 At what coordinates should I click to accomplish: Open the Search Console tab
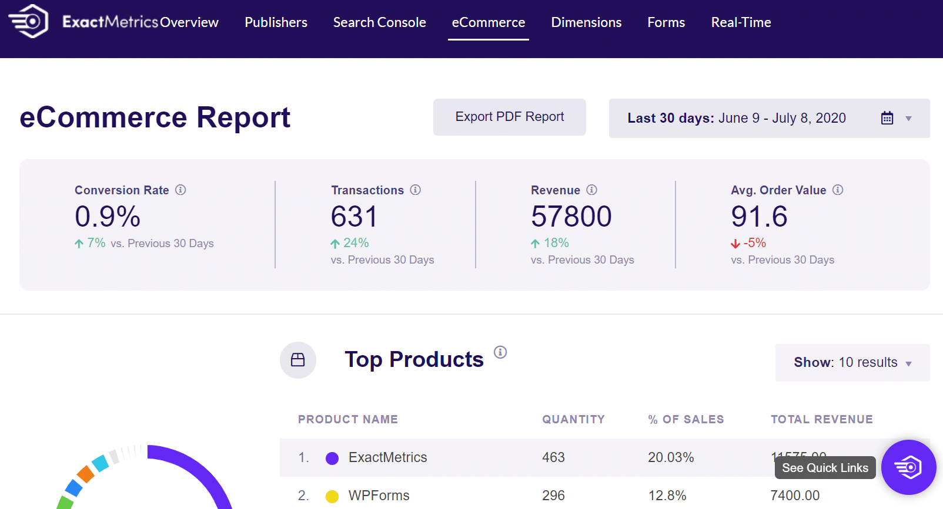[379, 22]
